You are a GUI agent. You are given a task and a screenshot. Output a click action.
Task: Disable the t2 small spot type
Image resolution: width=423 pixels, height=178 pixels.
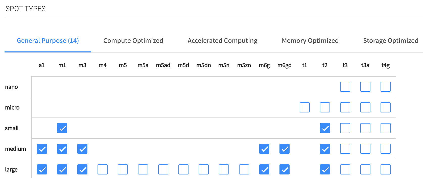tap(325, 128)
